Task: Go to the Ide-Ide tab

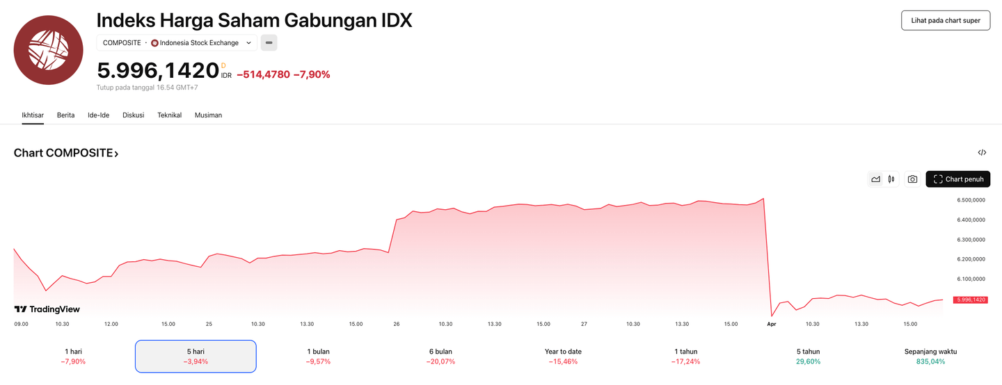Action: coord(99,115)
